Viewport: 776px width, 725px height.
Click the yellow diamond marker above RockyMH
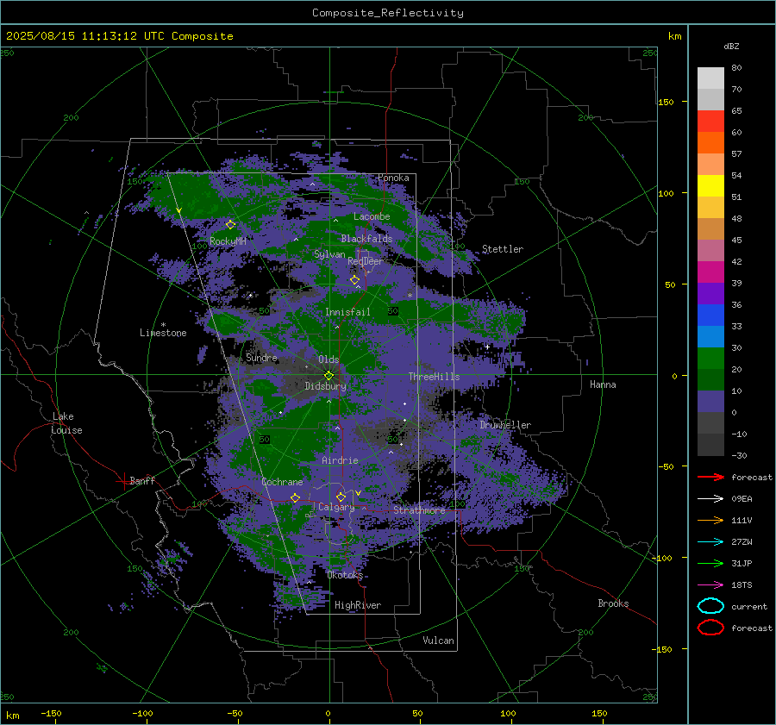[x=230, y=225]
